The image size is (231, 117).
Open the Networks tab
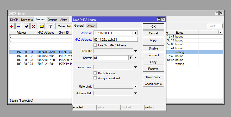[27, 20]
